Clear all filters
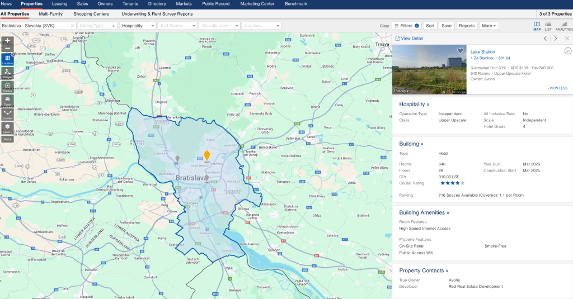Image resolution: width=573 pixels, height=299 pixels. 384,26
